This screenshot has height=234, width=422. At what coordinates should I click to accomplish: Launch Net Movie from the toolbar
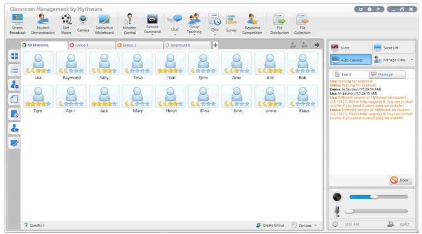click(x=66, y=24)
